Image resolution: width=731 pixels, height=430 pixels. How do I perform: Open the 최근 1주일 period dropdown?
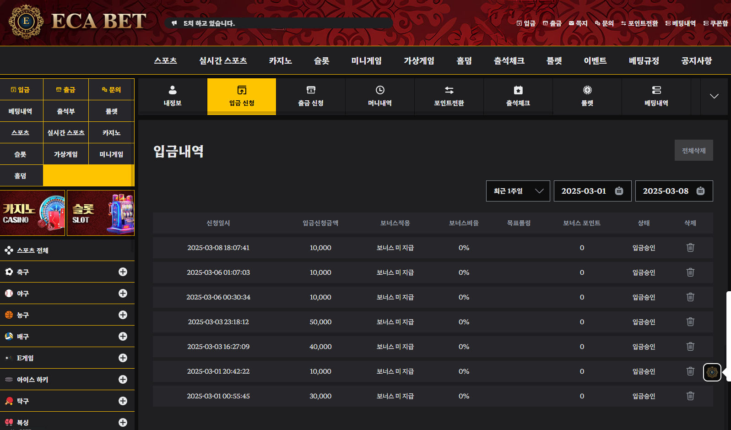click(518, 191)
